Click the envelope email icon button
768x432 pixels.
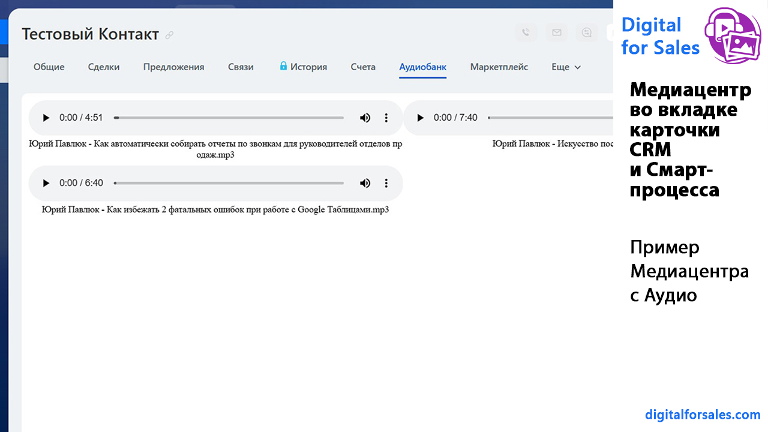(x=557, y=32)
